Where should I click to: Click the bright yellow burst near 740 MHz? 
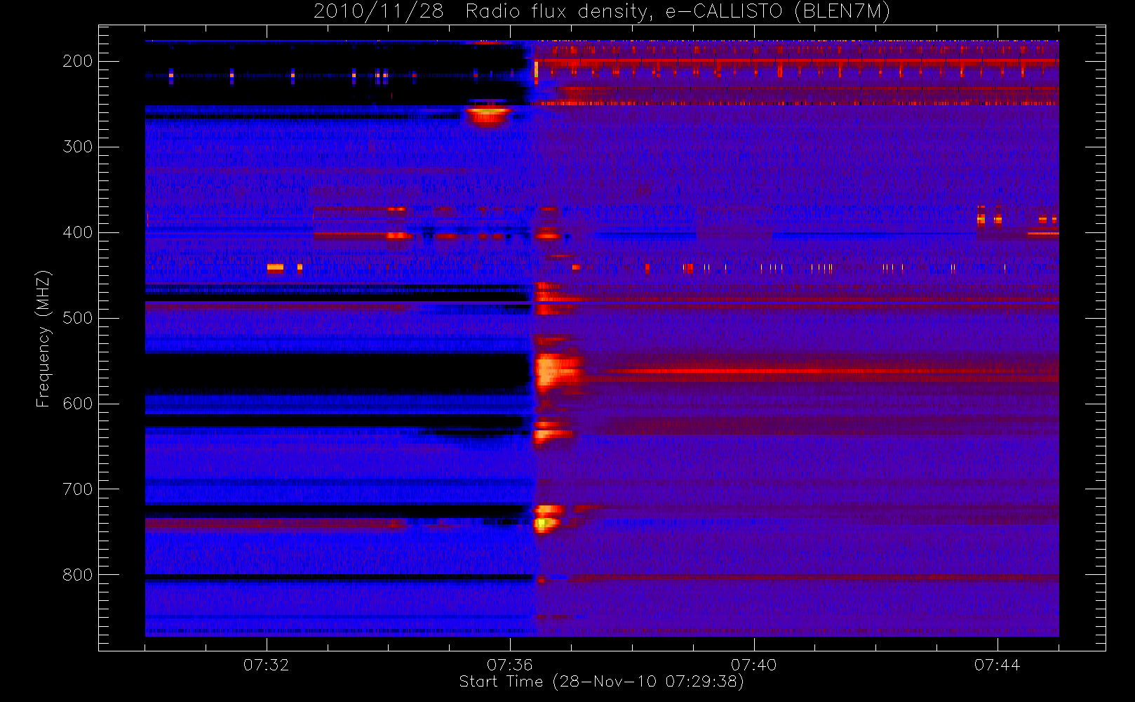pos(544,523)
